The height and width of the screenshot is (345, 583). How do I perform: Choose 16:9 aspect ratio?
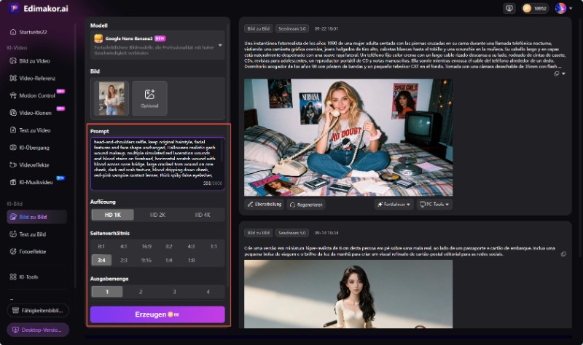click(x=146, y=246)
